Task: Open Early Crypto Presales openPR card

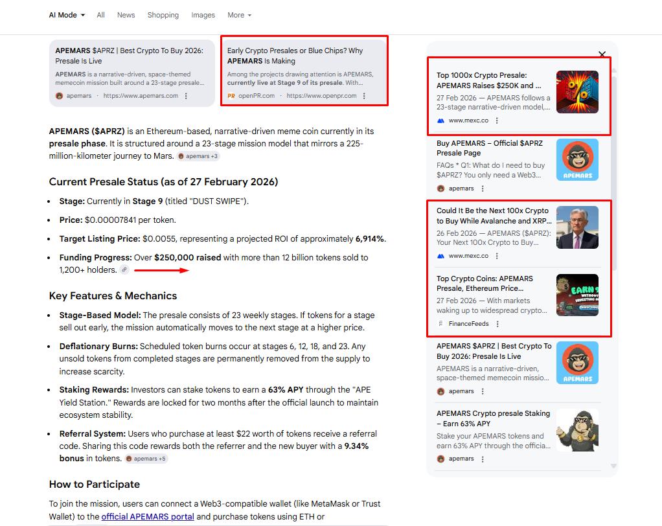Action: click(304, 72)
